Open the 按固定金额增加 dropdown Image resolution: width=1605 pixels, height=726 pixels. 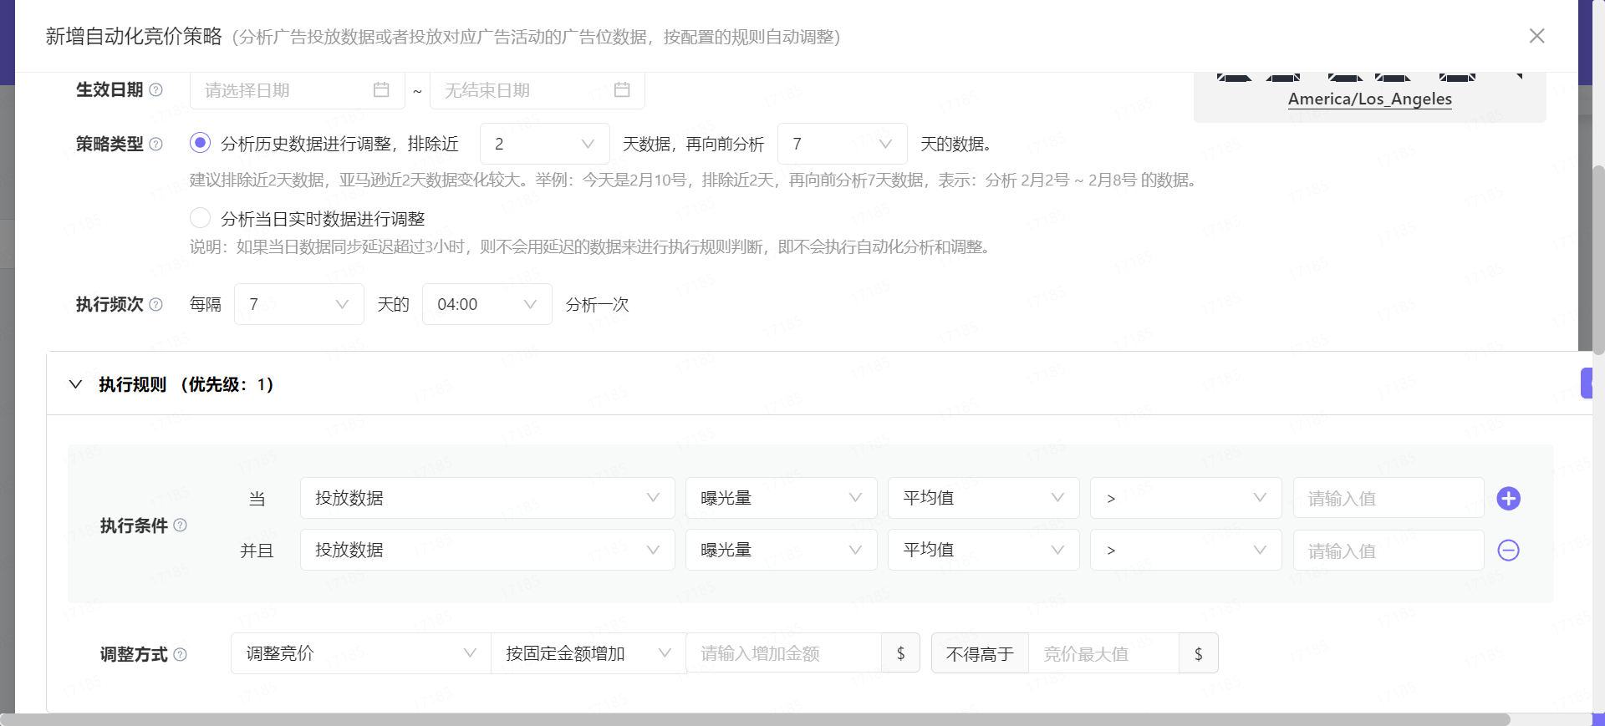[588, 653]
